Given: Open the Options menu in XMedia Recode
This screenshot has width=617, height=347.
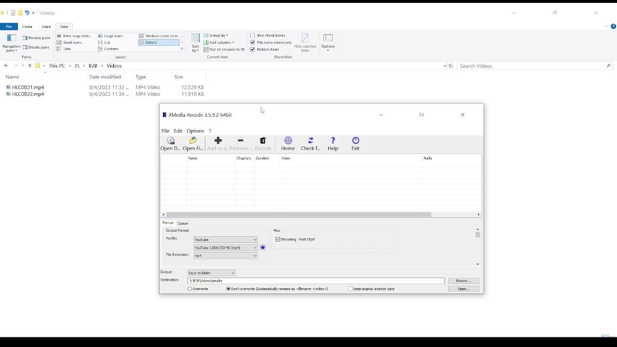Looking at the screenshot, I should coord(195,131).
